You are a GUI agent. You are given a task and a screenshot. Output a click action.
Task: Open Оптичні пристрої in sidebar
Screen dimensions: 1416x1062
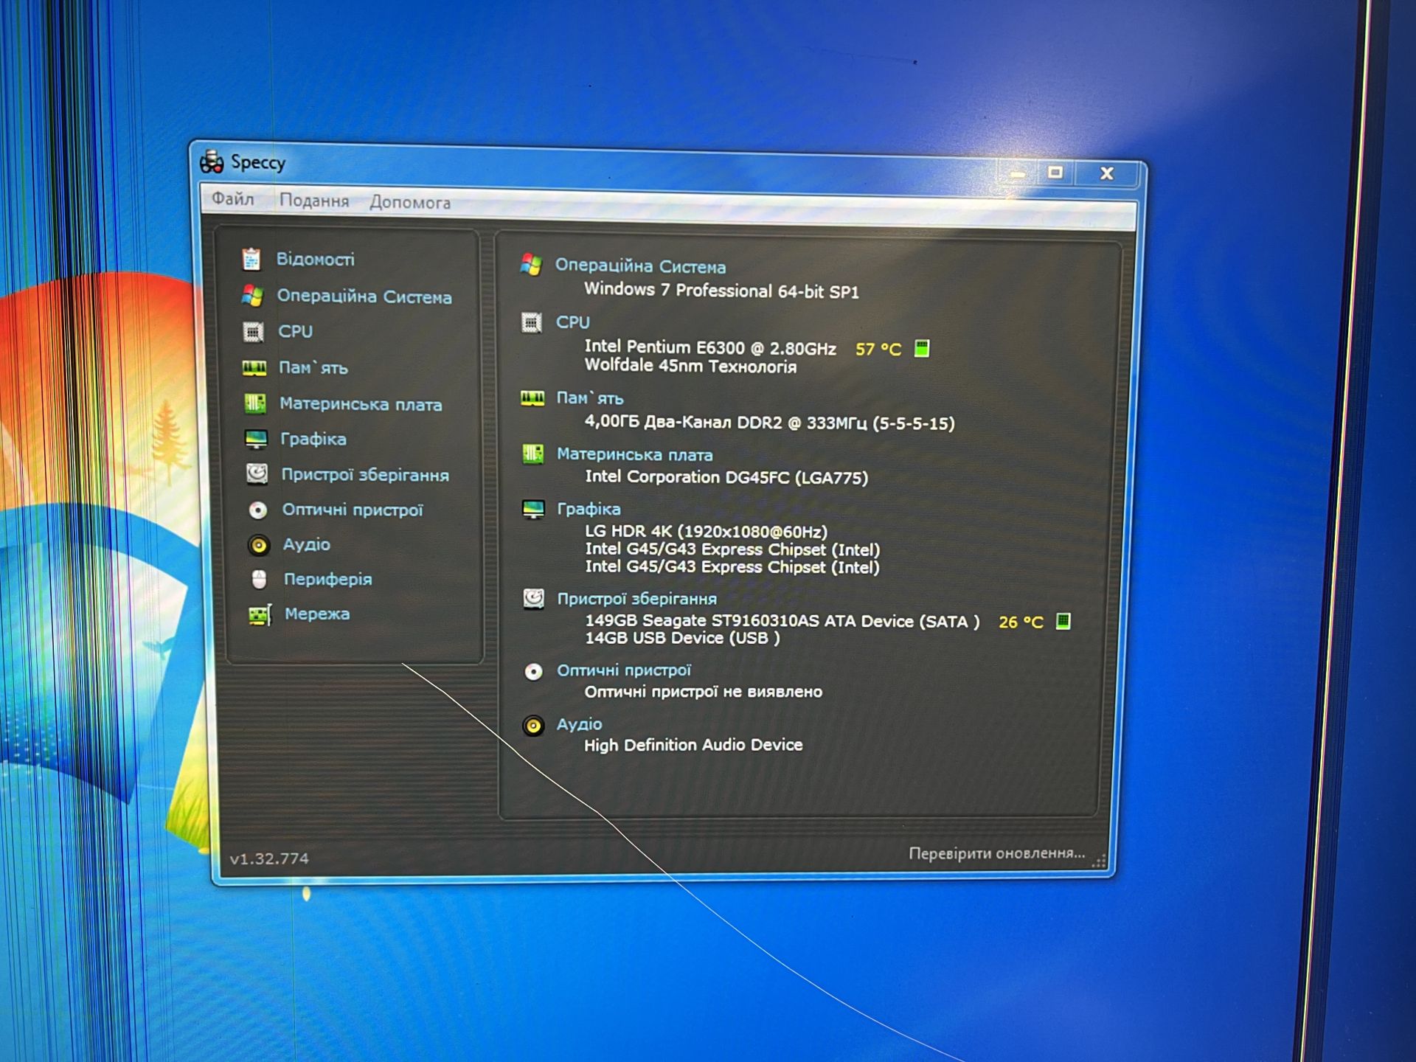pos(353,510)
